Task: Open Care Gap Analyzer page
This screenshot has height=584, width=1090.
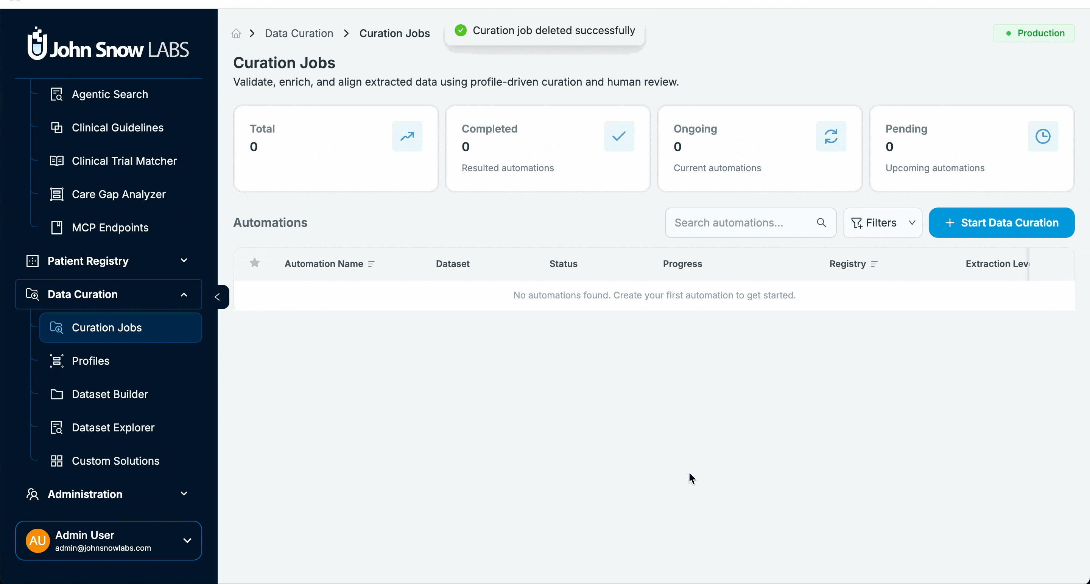Action: tap(119, 194)
